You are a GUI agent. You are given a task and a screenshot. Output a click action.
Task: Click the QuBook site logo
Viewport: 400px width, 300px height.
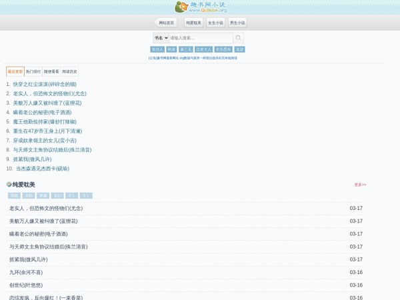pos(200,7)
